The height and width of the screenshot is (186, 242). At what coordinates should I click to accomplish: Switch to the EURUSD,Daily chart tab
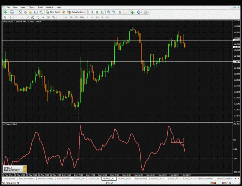click(63, 179)
